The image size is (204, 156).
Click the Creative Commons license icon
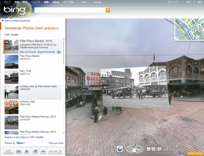pos(59,52)
